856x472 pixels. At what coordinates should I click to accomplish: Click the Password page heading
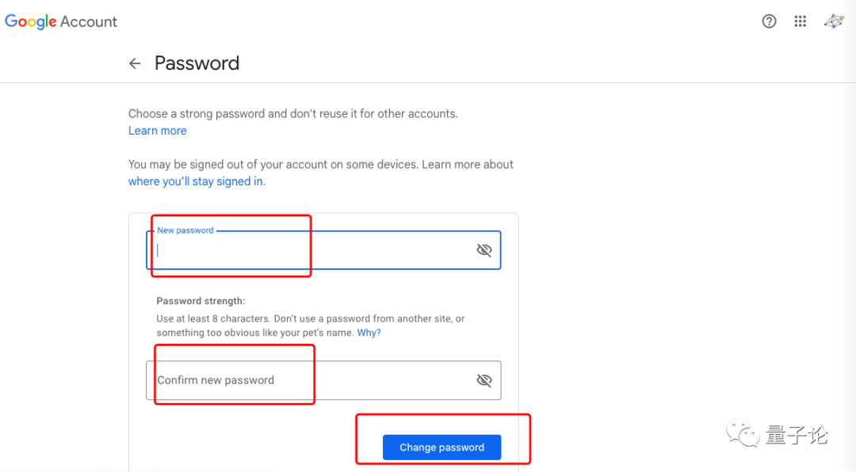(197, 63)
